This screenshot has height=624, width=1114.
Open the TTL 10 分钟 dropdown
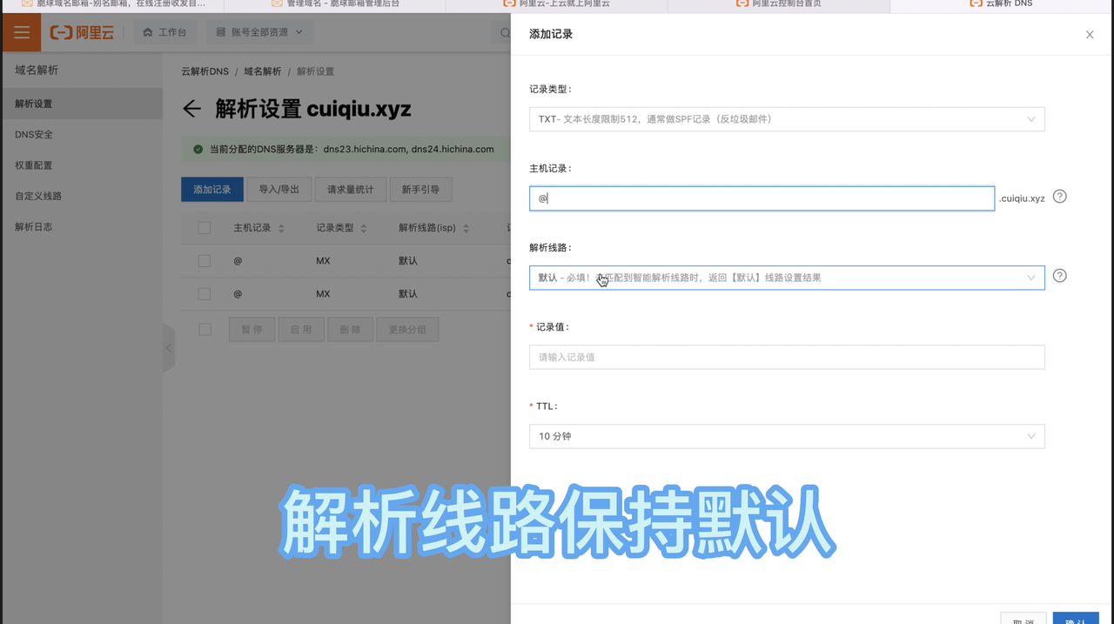click(787, 436)
